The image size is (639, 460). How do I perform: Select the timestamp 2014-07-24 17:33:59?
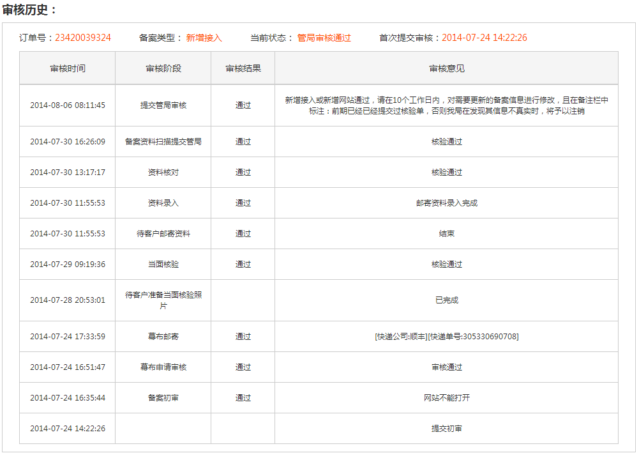click(68, 337)
